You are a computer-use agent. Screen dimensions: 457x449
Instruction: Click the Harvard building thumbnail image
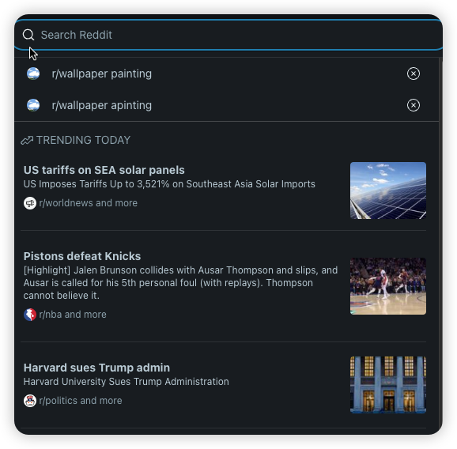tap(388, 385)
